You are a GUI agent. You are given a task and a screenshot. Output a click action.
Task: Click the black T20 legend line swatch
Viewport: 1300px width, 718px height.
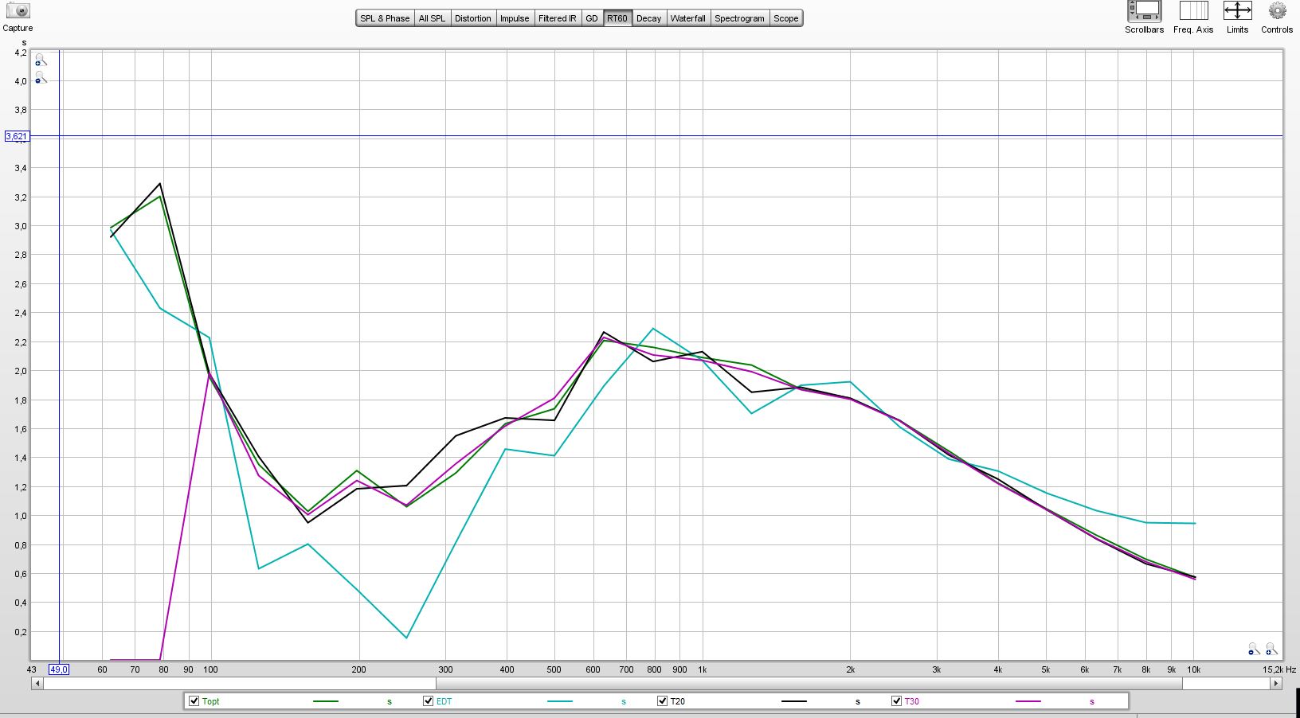795,701
